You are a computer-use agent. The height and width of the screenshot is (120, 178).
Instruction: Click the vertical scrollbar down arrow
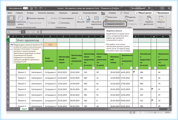[170, 106]
